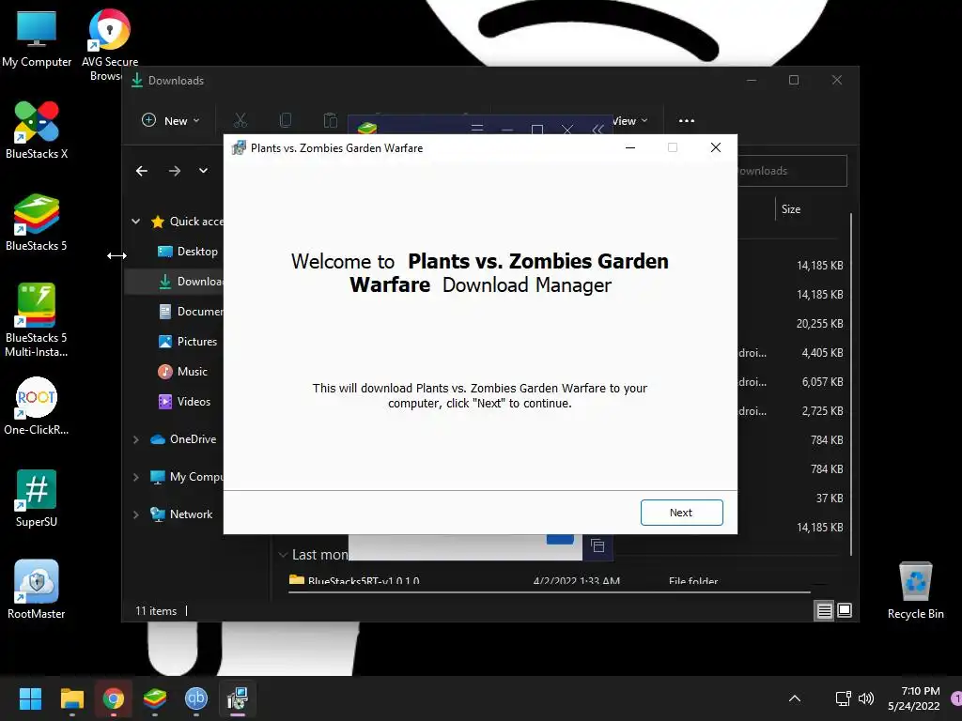The image size is (962, 721).
Task: Go forward in Downloads window
Action: tap(175, 171)
